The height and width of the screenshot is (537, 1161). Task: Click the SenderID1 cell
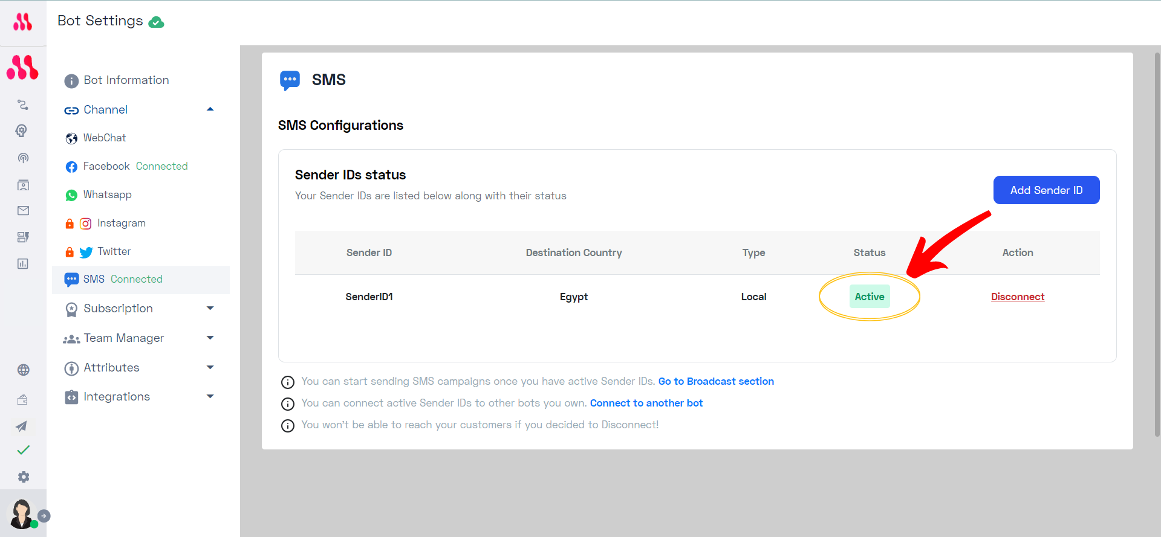pyautogui.click(x=369, y=297)
